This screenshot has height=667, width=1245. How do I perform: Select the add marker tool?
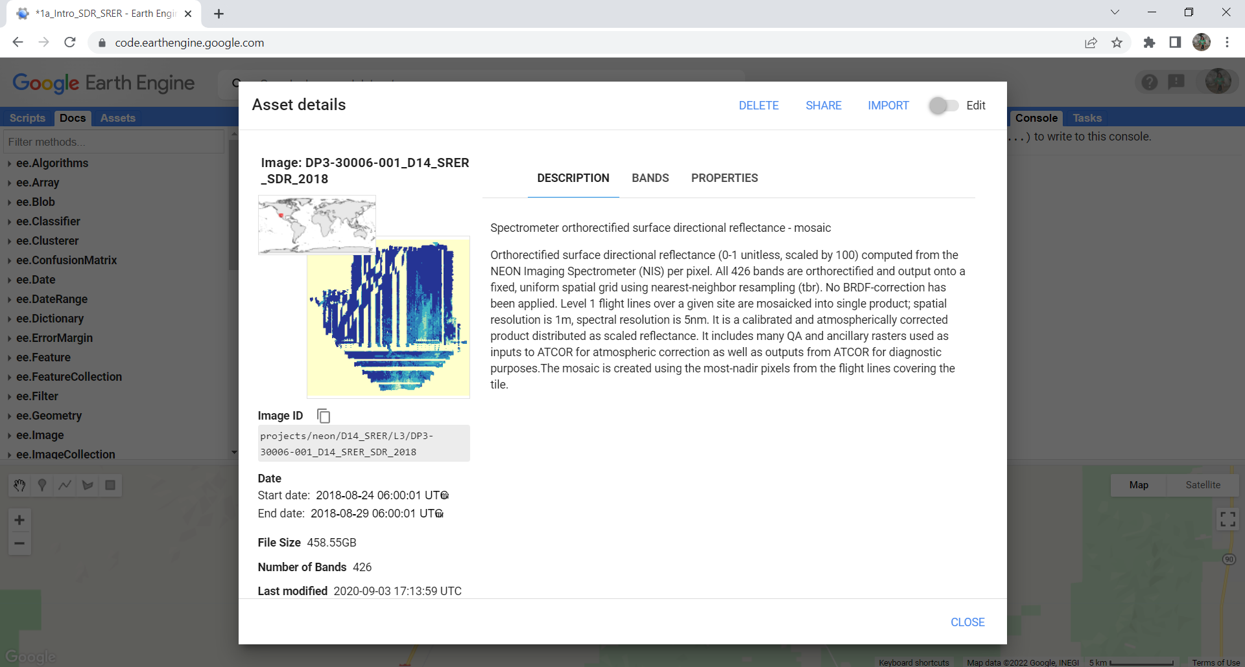tap(42, 485)
